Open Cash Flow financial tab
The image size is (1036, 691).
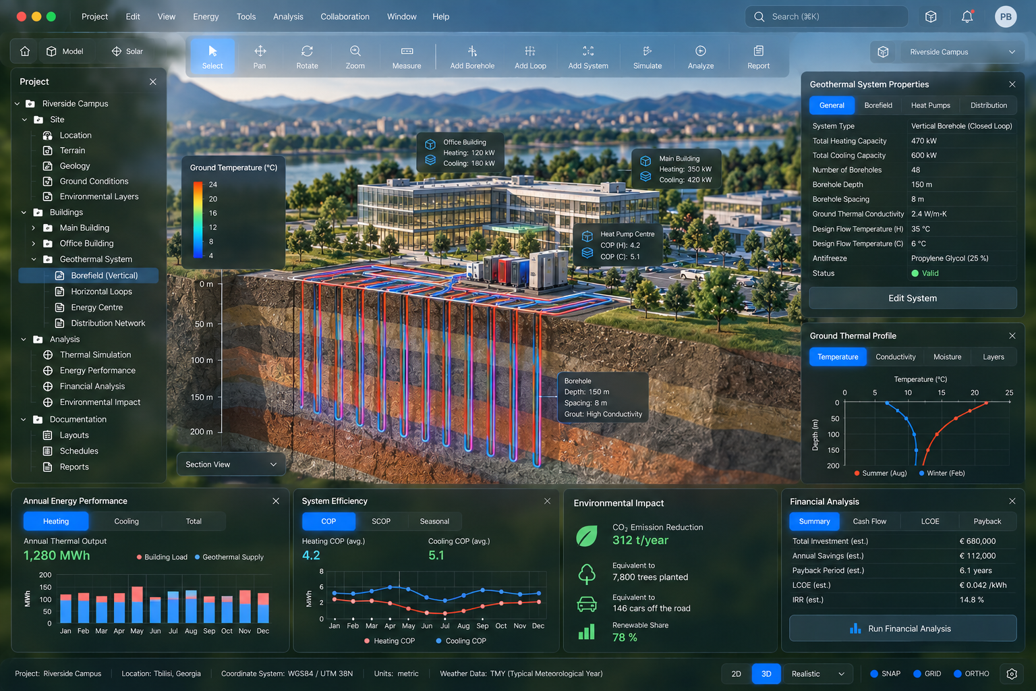pyautogui.click(x=869, y=521)
